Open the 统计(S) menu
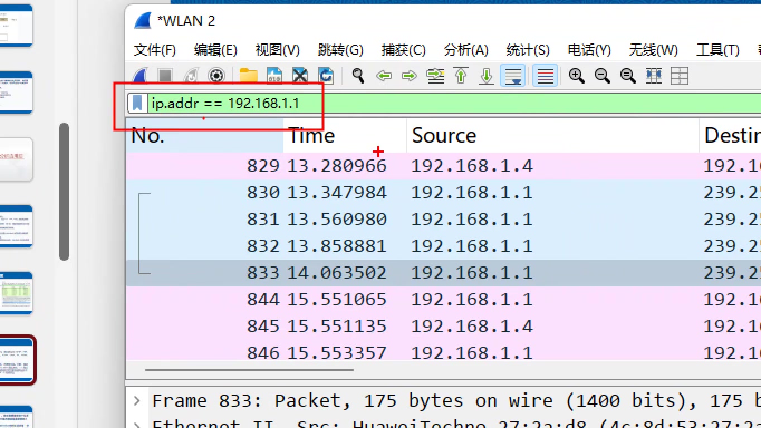 coord(527,50)
